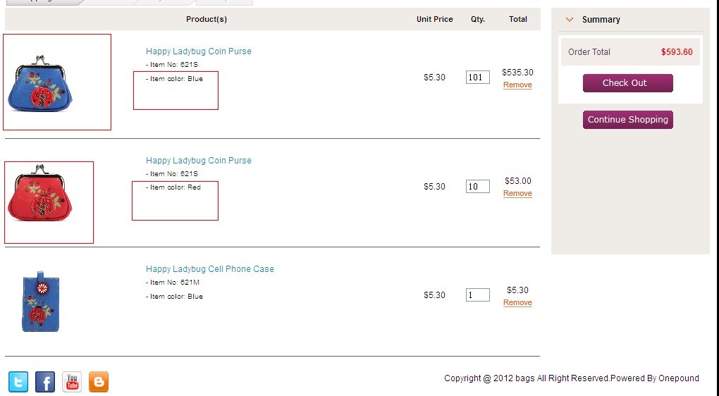The width and height of the screenshot is (719, 396).
Task: Click the Continue Shopping button
Action: [x=628, y=120]
